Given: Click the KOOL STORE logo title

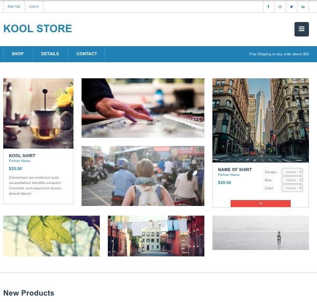Looking at the screenshot, I should coord(38,28).
